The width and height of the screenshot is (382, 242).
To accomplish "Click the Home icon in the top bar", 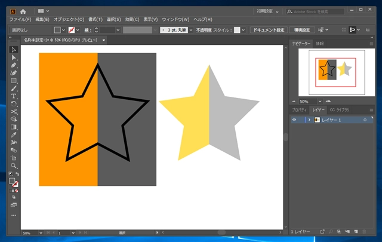I will [23, 11].
